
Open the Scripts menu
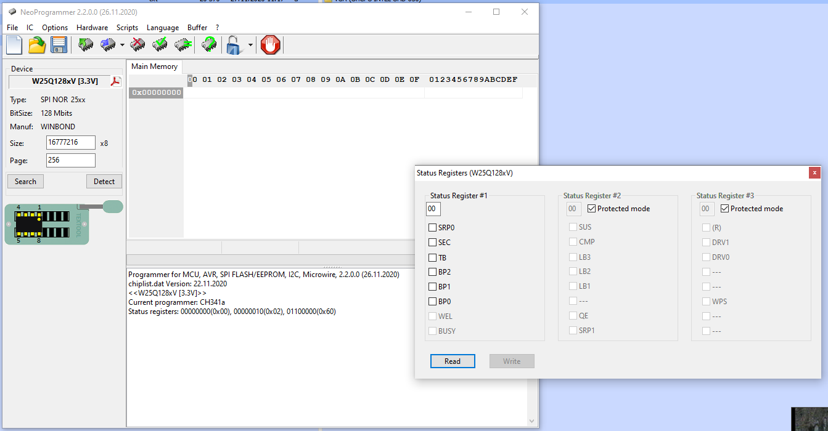pyautogui.click(x=127, y=28)
